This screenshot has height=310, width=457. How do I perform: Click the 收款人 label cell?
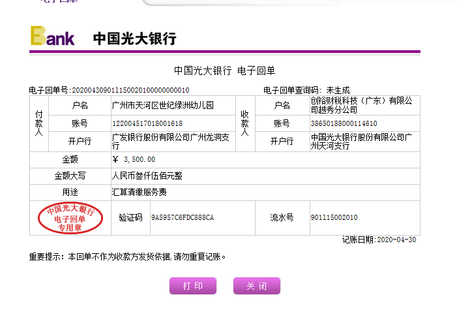245,123
